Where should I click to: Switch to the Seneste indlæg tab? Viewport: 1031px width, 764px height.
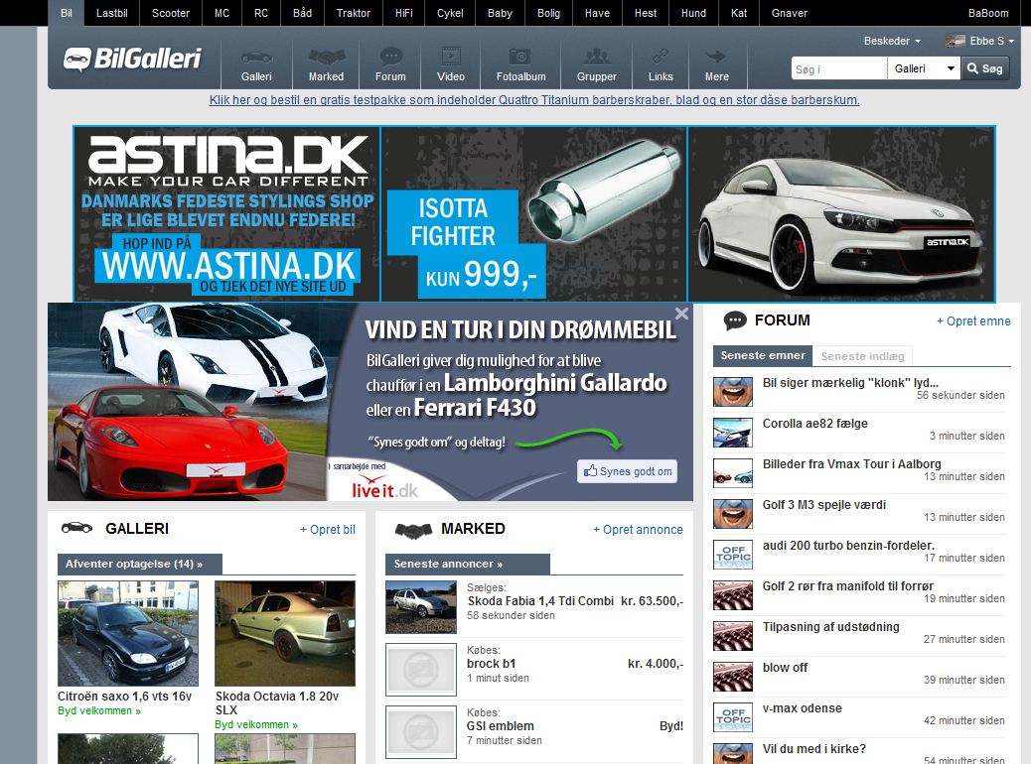click(x=862, y=356)
